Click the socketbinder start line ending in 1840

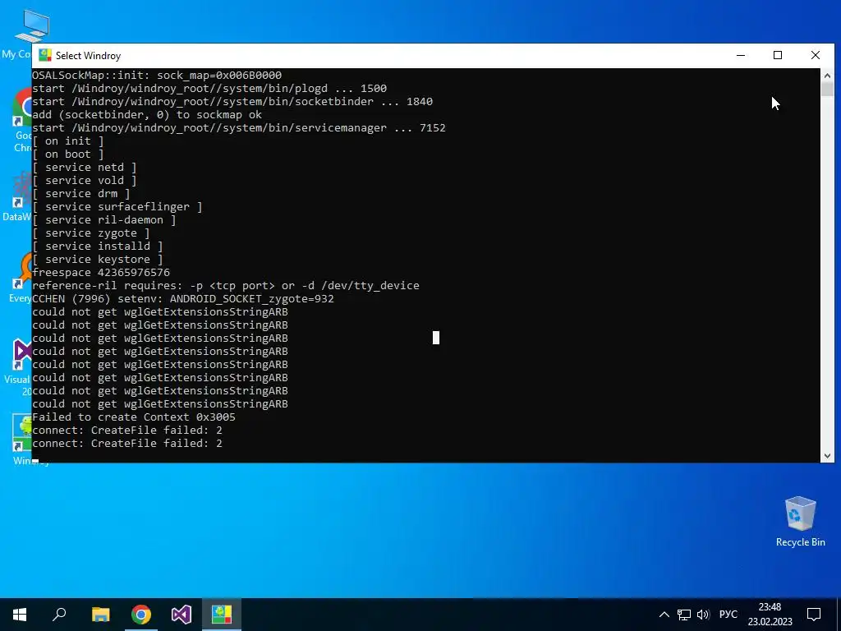tap(232, 101)
